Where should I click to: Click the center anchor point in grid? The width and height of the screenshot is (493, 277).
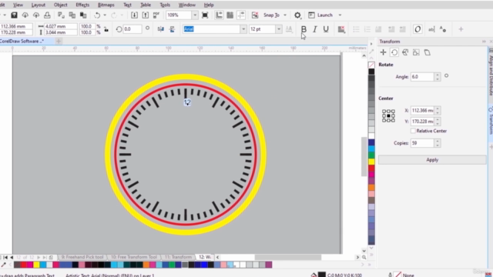click(x=388, y=116)
